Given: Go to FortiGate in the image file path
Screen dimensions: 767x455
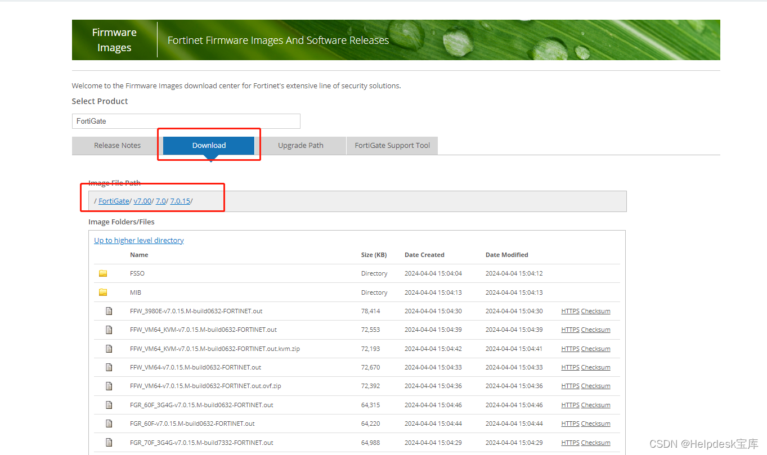Looking at the screenshot, I should tap(114, 201).
